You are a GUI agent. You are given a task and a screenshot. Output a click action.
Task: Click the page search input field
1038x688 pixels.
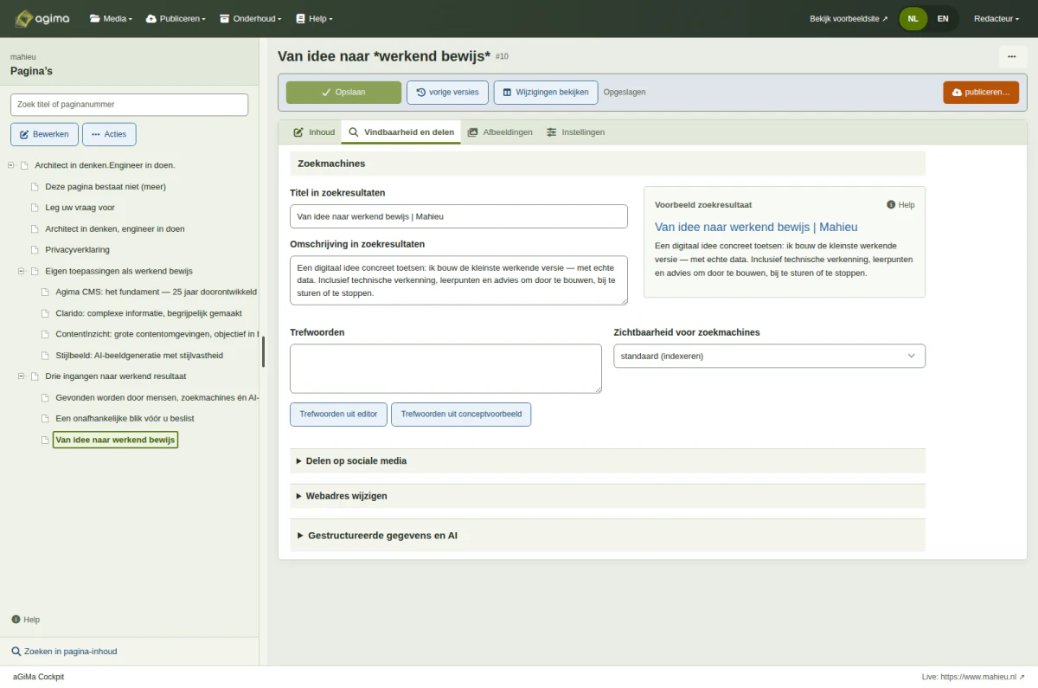[129, 105]
